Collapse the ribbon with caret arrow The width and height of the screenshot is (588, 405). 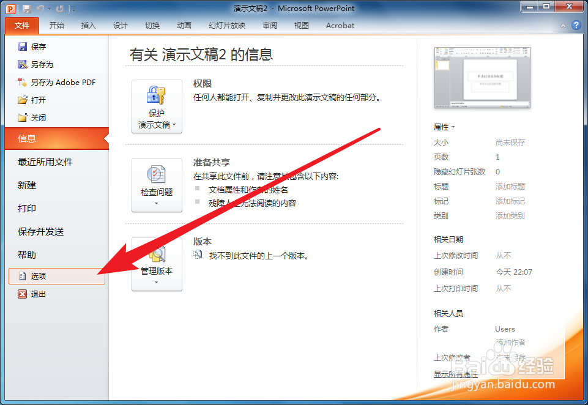tap(563, 26)
